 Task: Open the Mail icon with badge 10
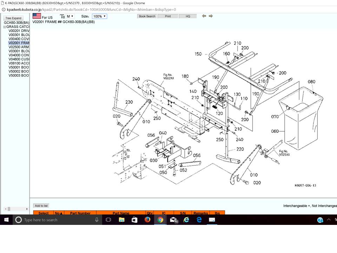(x=173, y=220)
